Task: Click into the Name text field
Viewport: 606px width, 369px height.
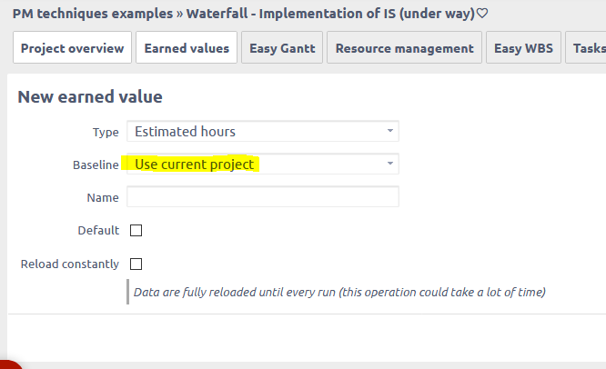Action: (262, 197)
